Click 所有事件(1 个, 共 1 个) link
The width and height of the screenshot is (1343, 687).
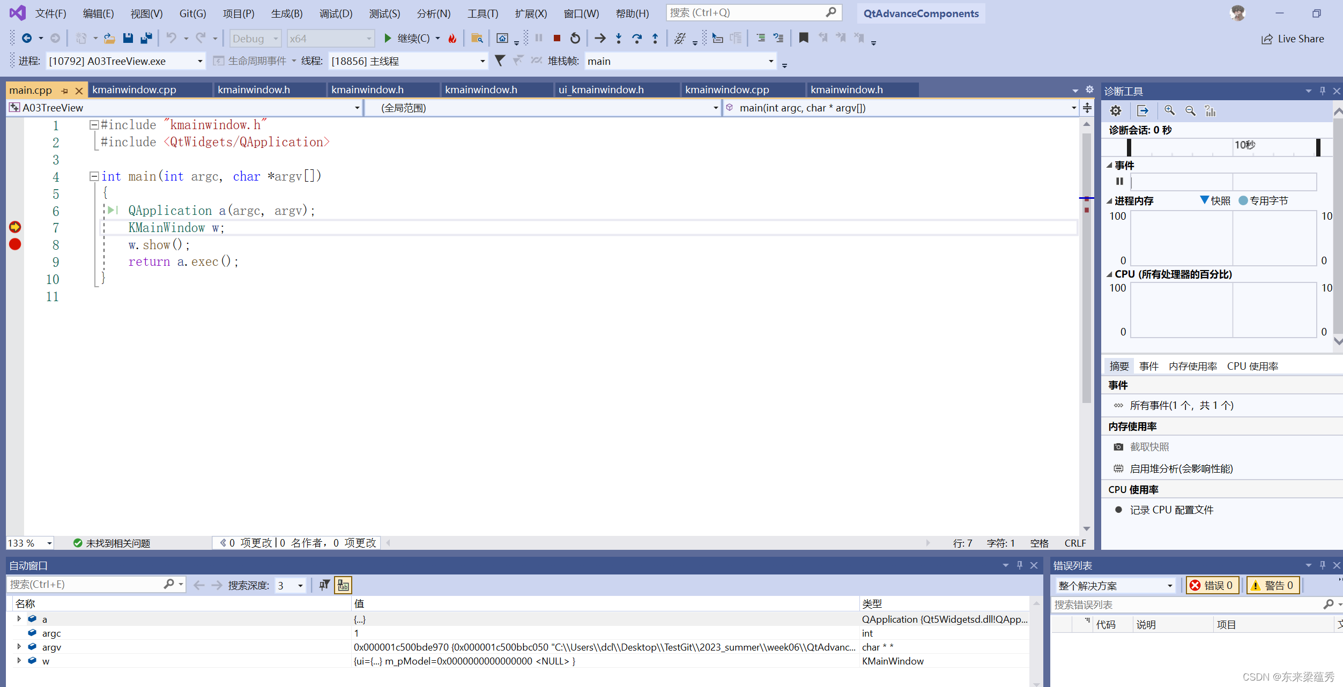pos(1182,406)
